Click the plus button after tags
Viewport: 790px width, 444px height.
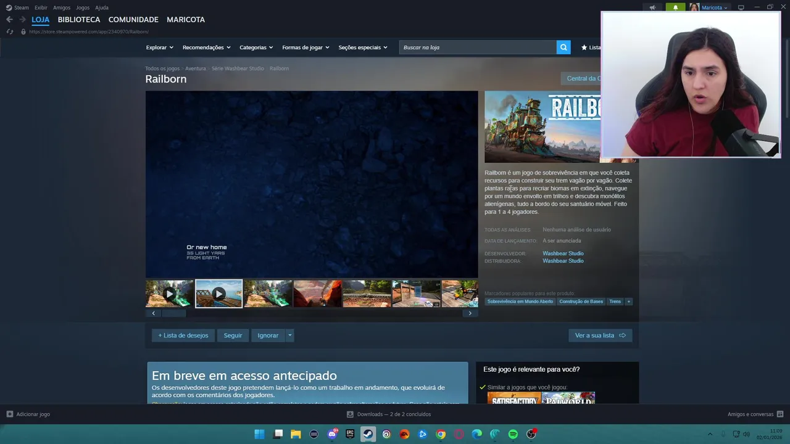coord(629,302)
